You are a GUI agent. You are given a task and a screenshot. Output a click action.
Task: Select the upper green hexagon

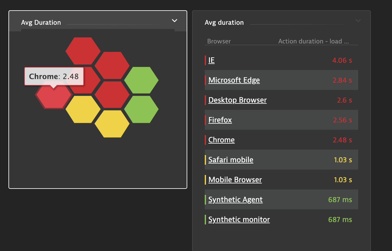141,81
